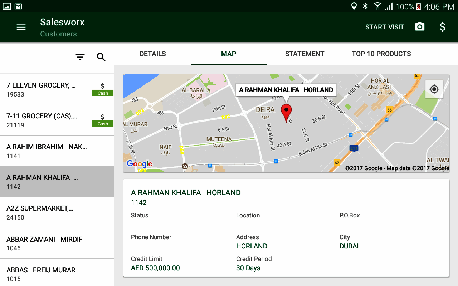Viewport: 458px width, 286px height.
Task: Tap the AL BARAHA label on the map
Action: [x=196, y=90]
